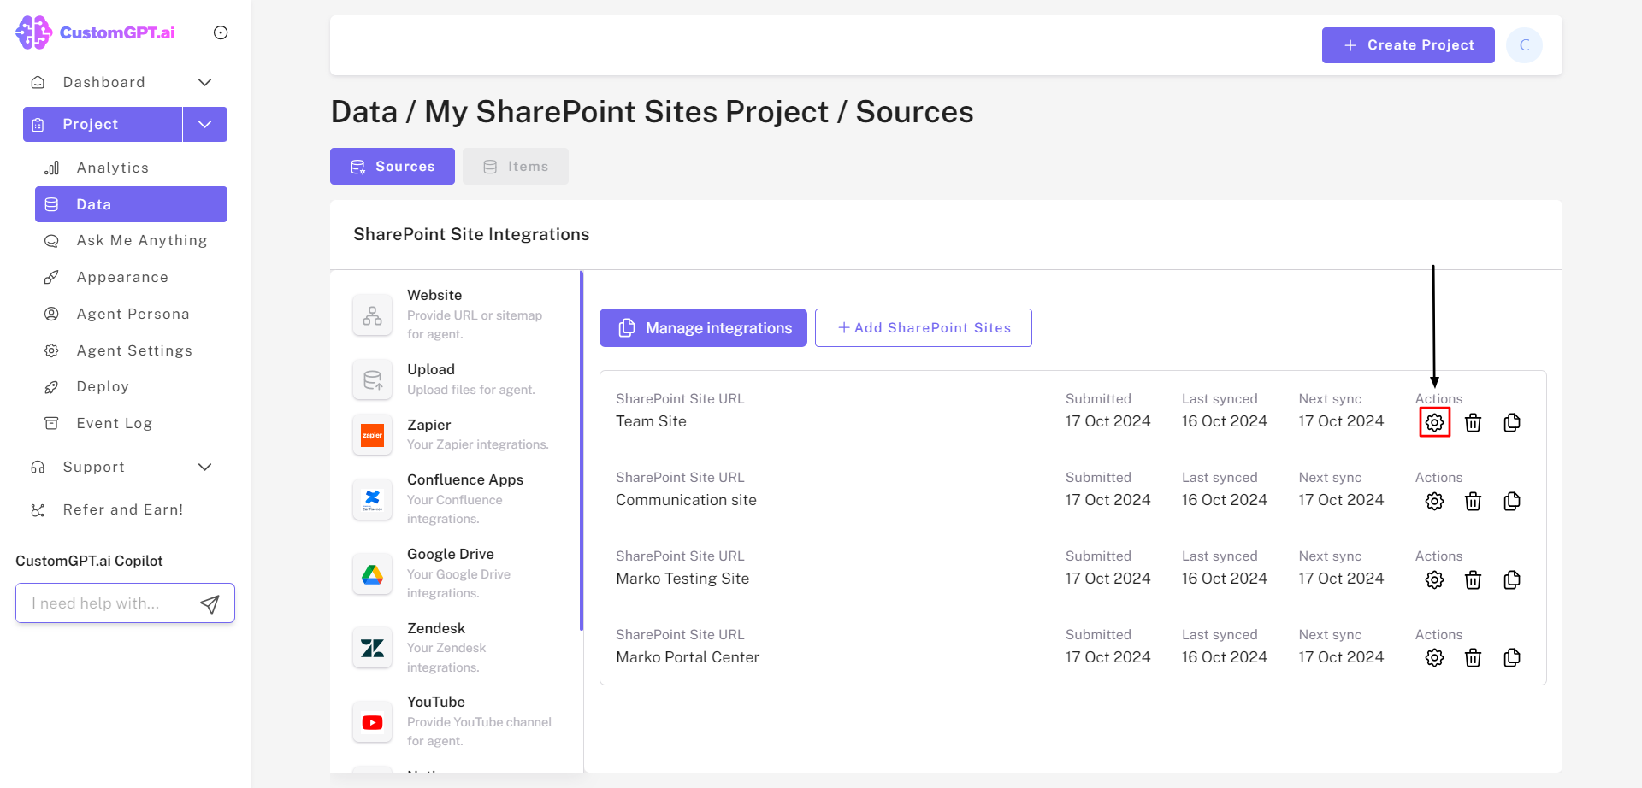Screen dimensions: 1642x788
Task: Open settings gear for Communication site
Action: (x=1434, y=501)
